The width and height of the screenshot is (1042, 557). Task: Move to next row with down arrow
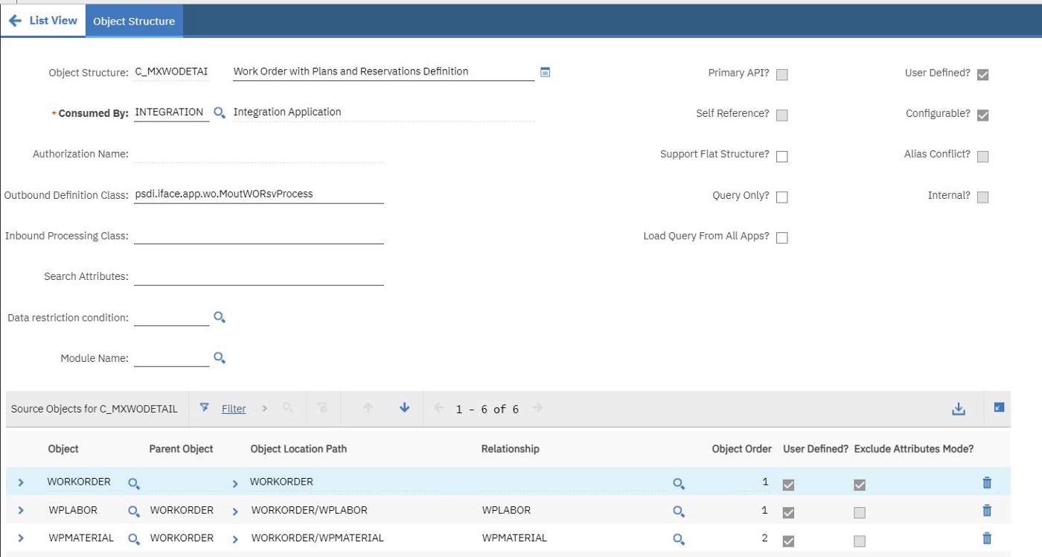(404, 408)
